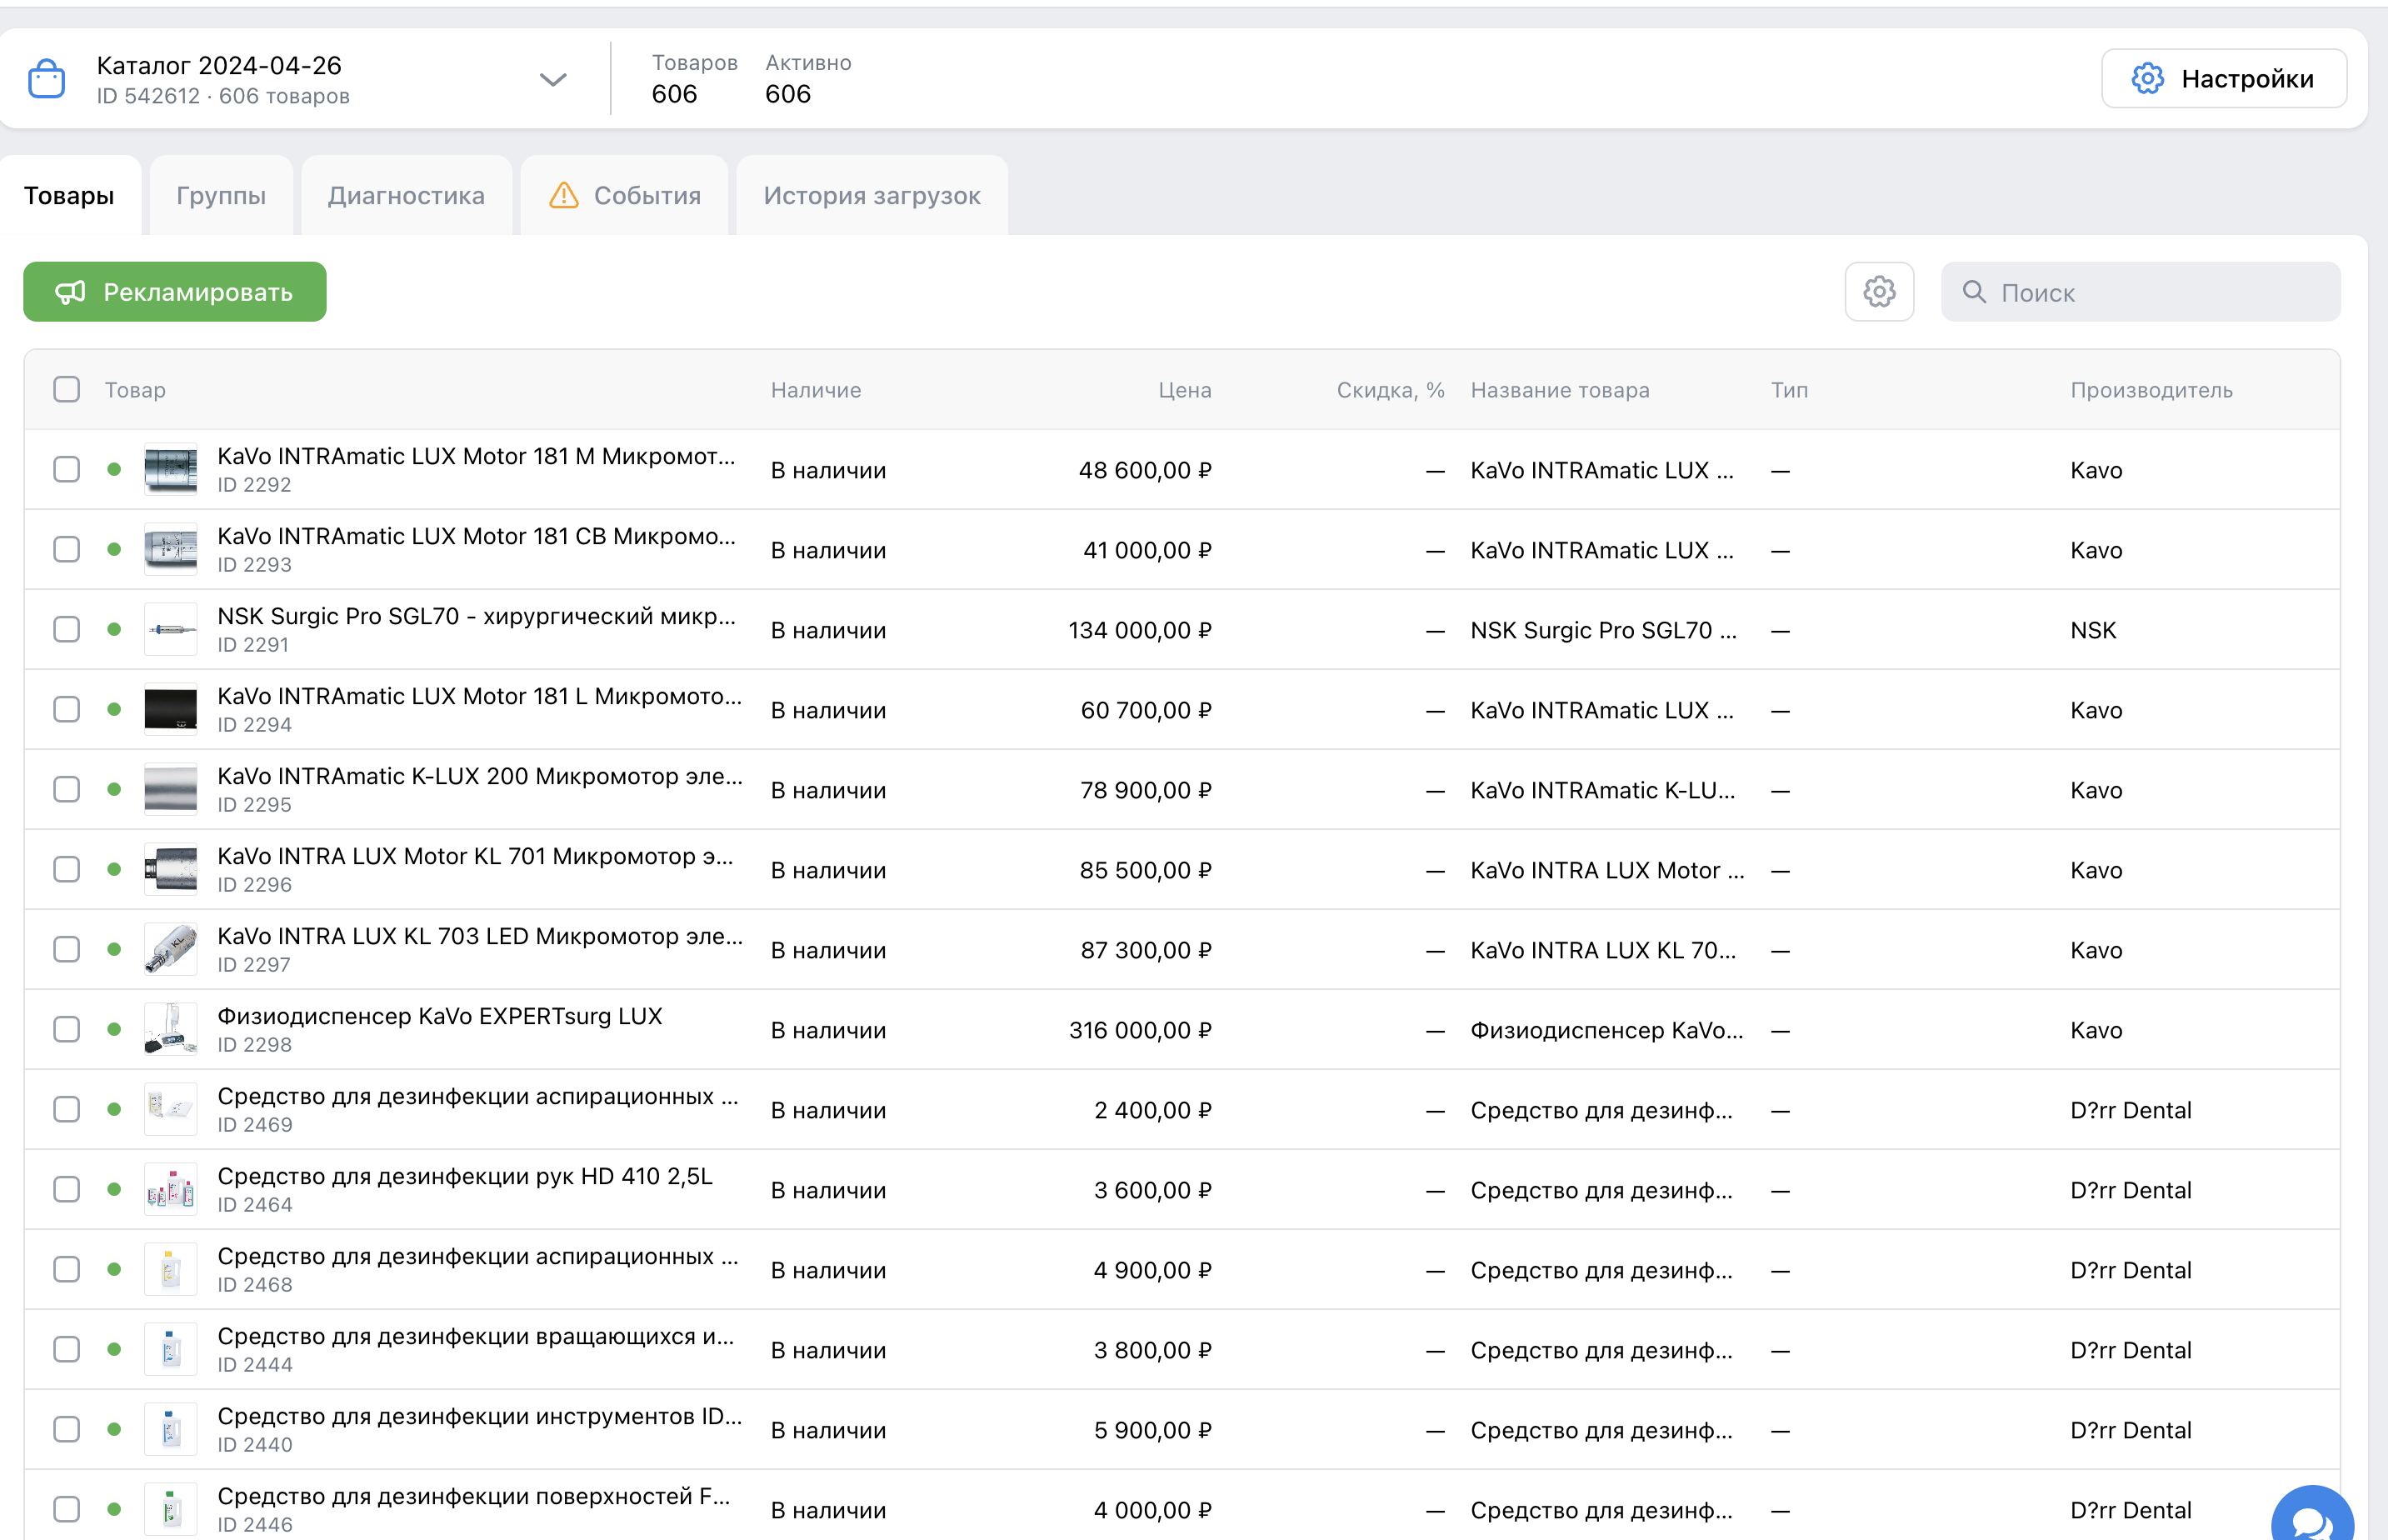Open thumbnail of HD 410 2,5L product
This screenshot has height=1540, width=2388.
171,1189
